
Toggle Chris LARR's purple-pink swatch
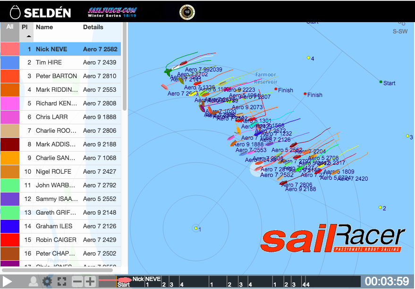10,117
